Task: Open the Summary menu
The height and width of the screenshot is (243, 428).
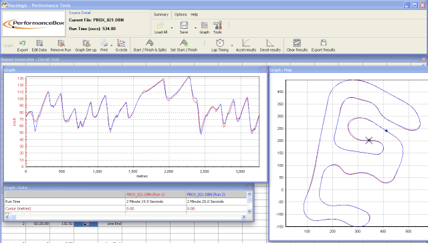Action: 161,15
